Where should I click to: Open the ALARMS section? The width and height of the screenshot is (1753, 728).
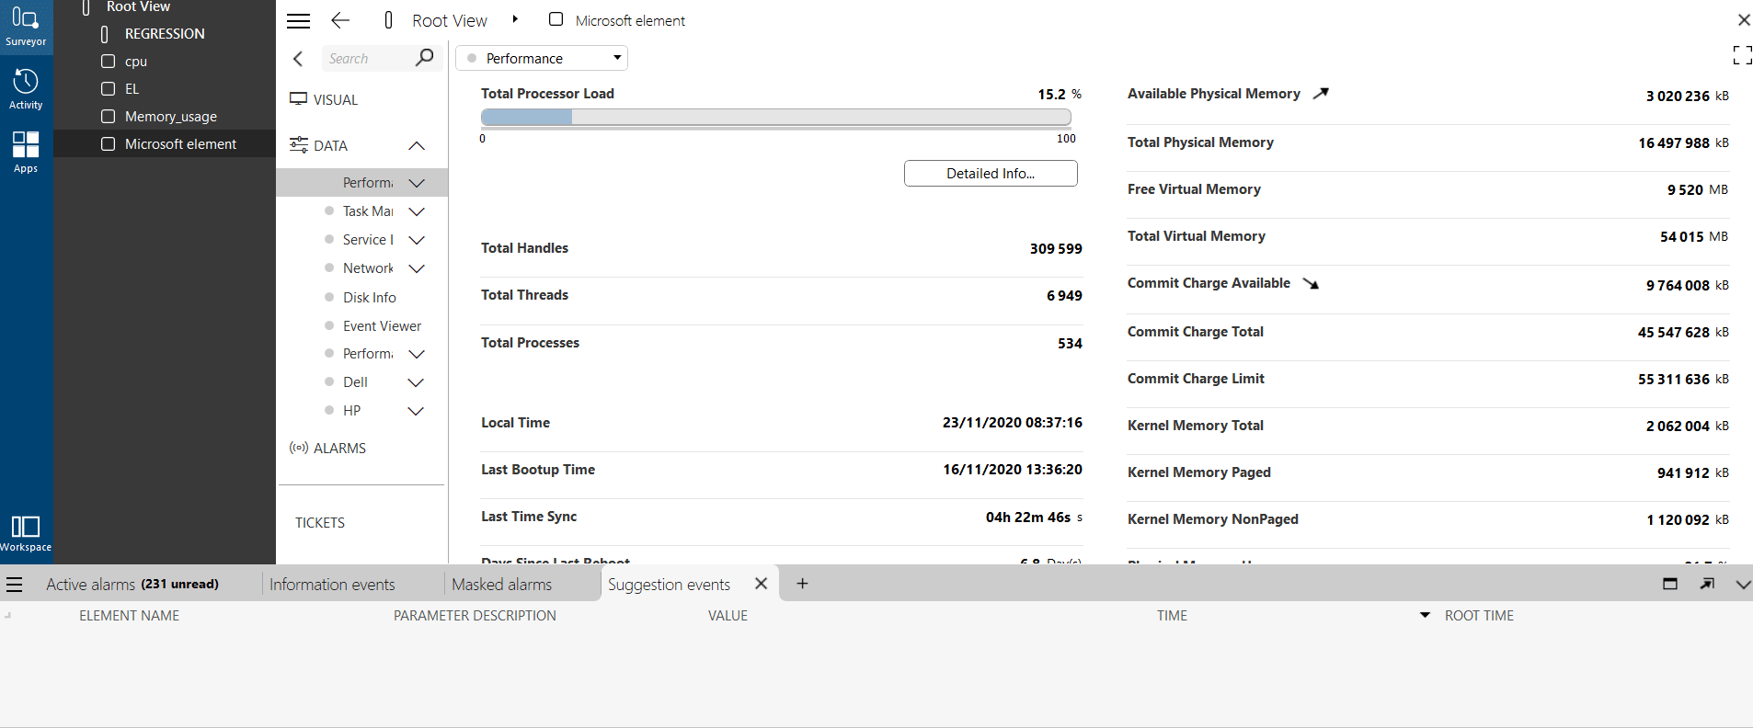point(339,449)
